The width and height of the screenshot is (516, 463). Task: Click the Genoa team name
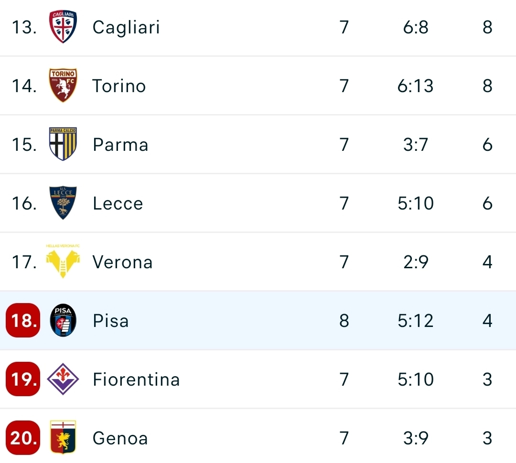coord(120,438)
